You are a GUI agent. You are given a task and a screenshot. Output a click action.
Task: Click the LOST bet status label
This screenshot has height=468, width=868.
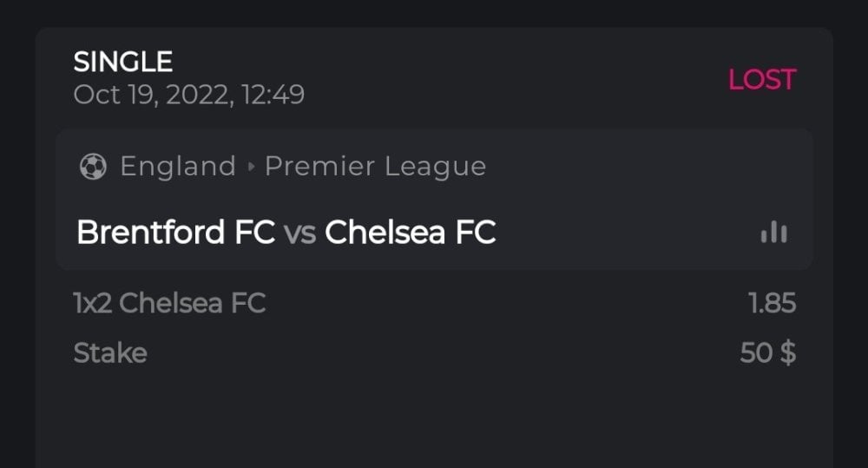761,80
